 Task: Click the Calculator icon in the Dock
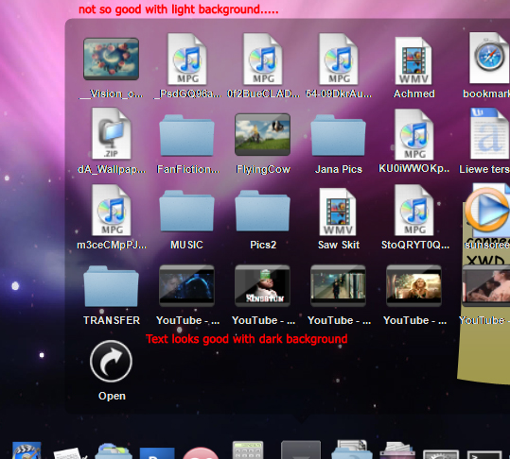pyautogui.click(x=248, y=450)
